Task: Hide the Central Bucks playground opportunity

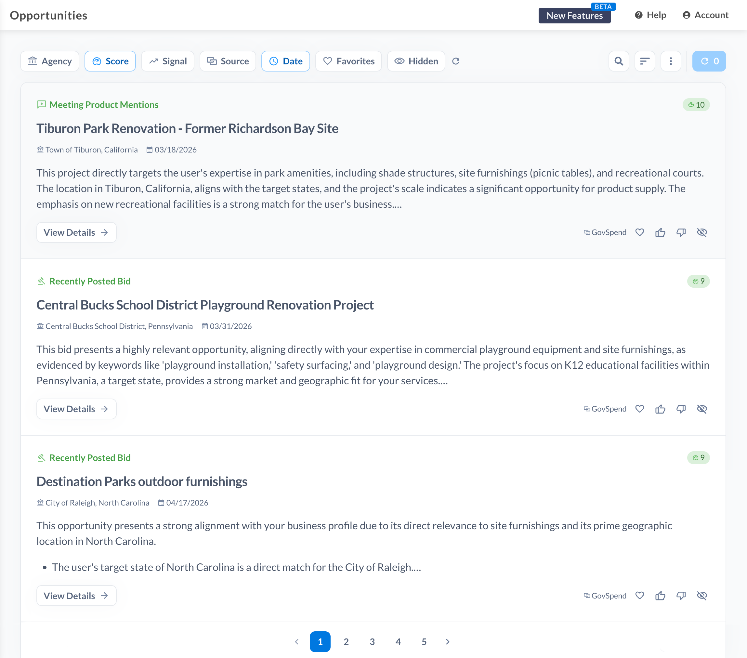Action: tap(702, 409)
